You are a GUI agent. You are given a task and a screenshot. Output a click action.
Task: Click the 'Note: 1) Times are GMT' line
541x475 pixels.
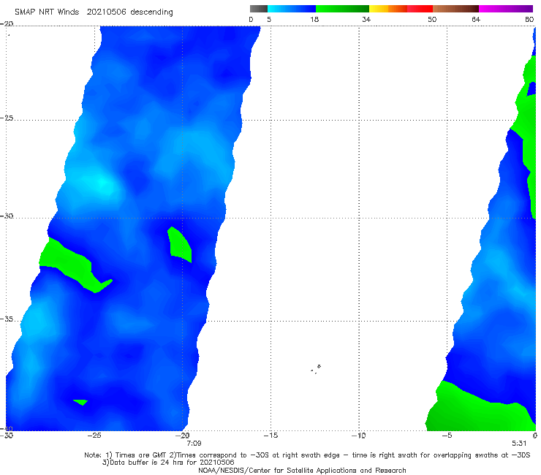pos(307,455)
